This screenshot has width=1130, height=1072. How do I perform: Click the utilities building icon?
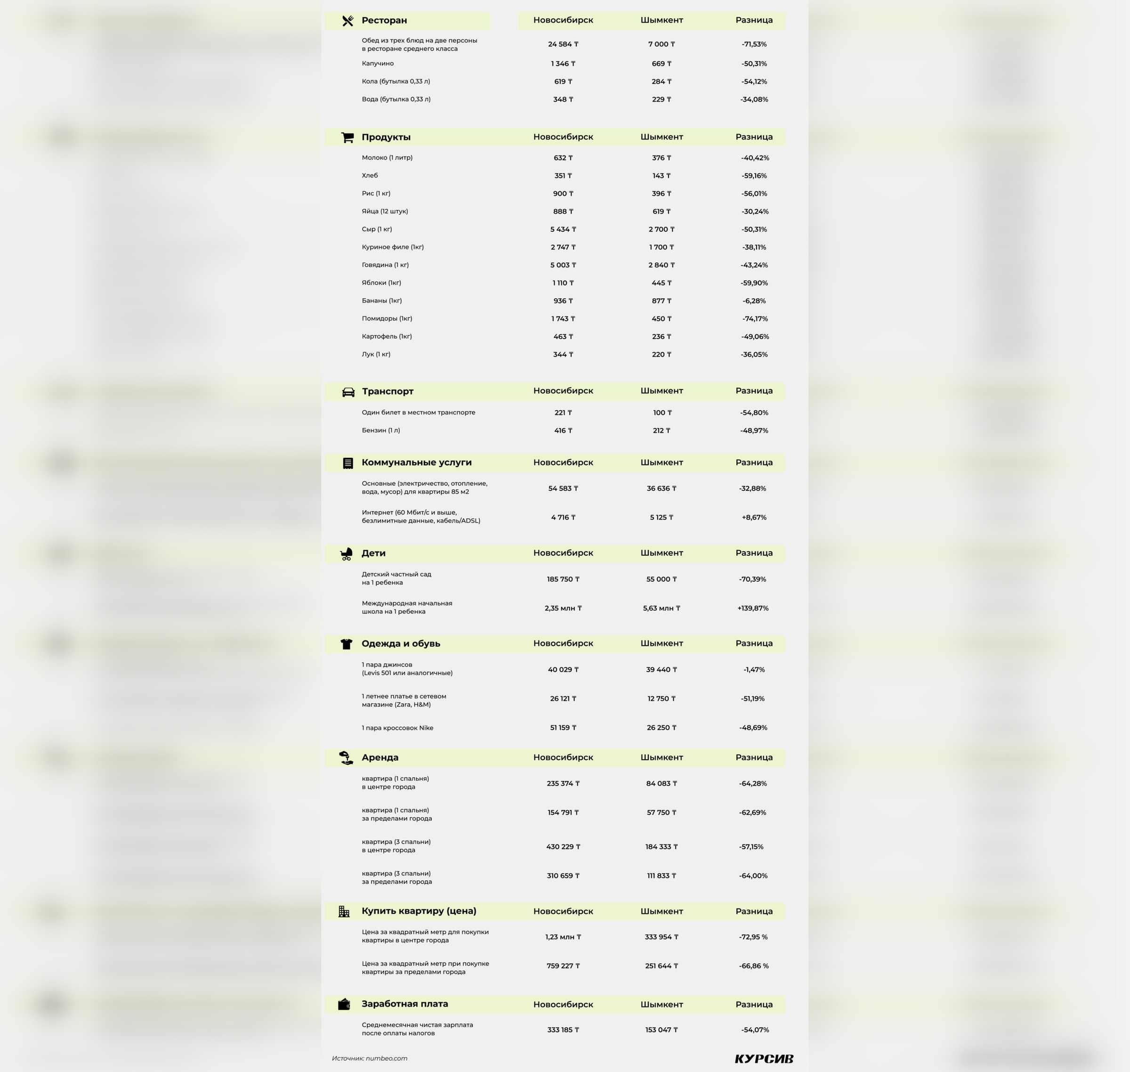pyautogui.click(x=347, y=462)
